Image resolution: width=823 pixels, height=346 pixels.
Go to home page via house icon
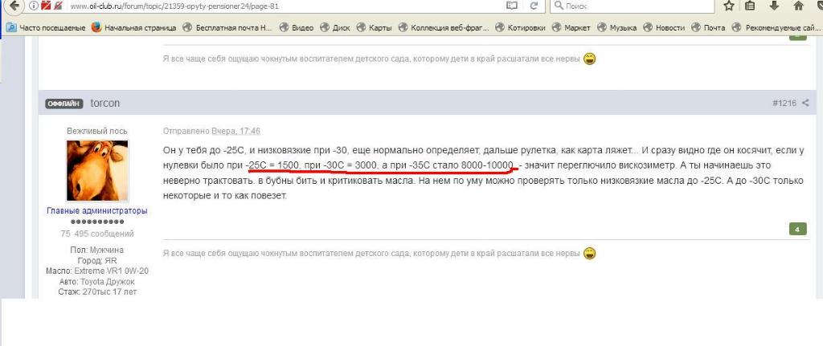coord(798,6)
